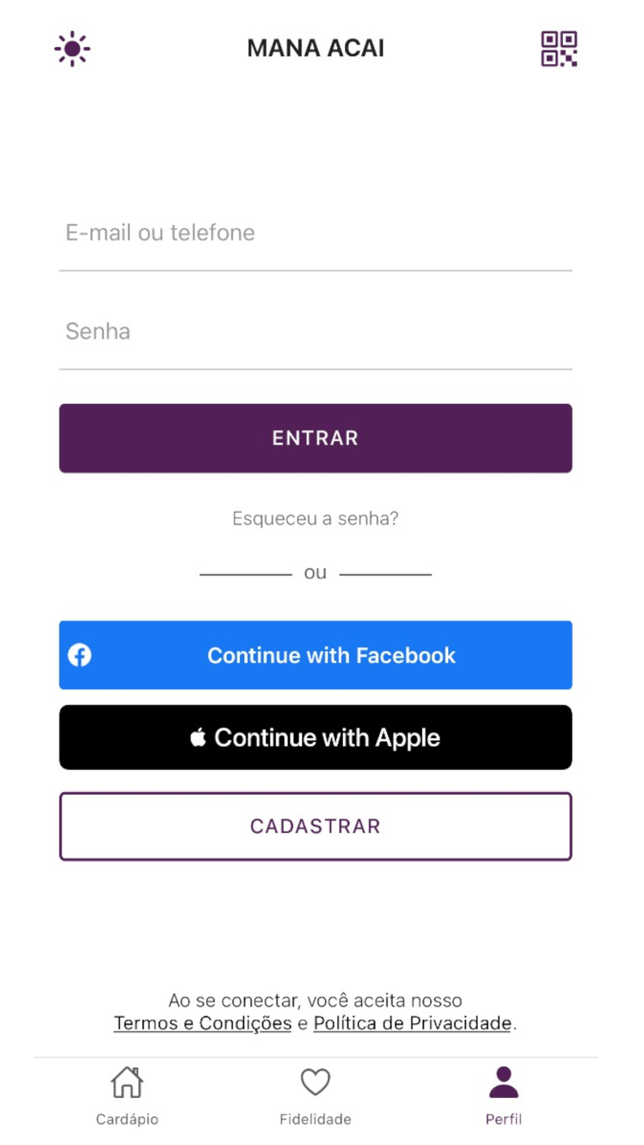
Task: Toggle the sun light/dark theme icon
Action: tap(72, 48)
